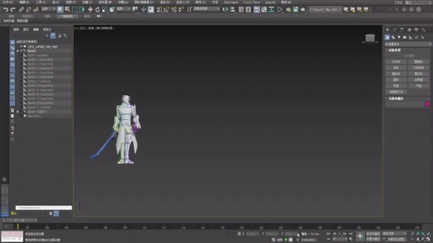Expand the collapsed node near list bottom

pos(18,111)
